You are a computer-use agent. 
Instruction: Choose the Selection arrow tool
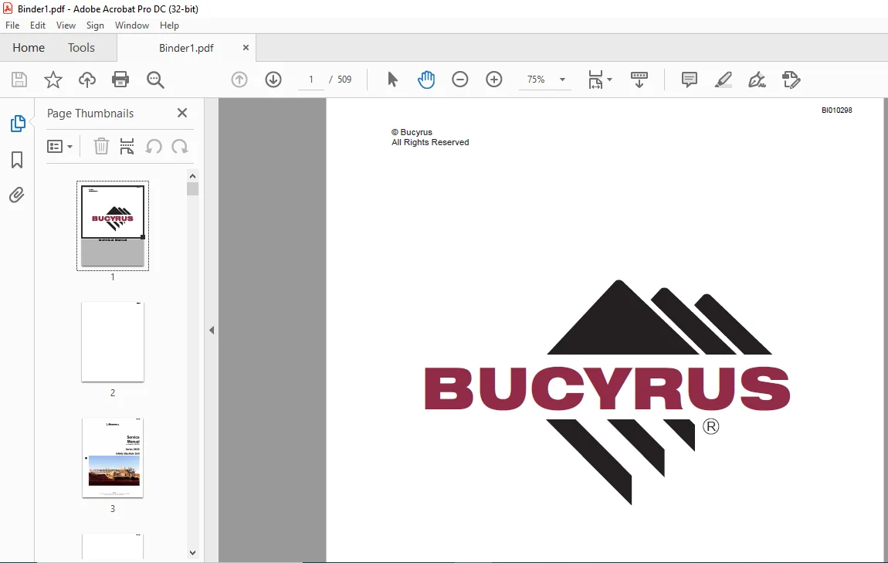pos(392,80)
